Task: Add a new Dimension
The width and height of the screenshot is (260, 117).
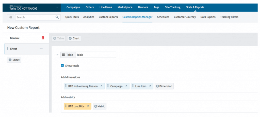Action: [164, 86]
